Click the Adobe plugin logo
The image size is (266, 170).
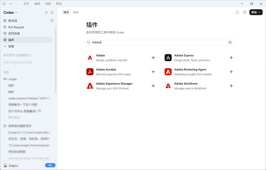90,58
